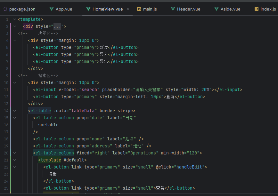Open the Header.vue tab
Image resolution: width=278 pixels, height=196 pixels.
(x=188, y=9)
